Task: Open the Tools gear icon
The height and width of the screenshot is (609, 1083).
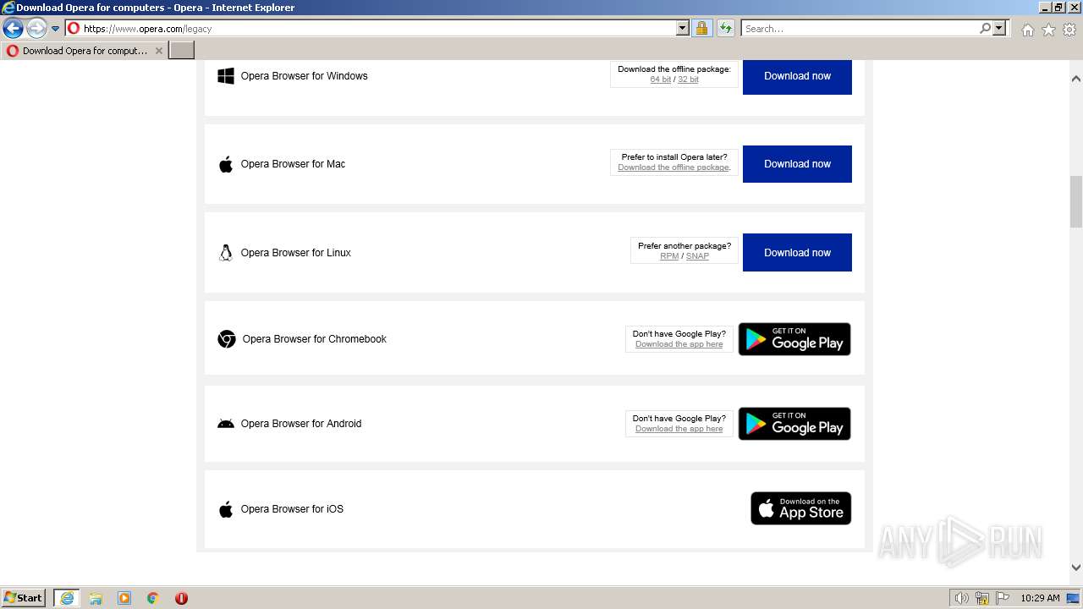Action: point(1069,30)
